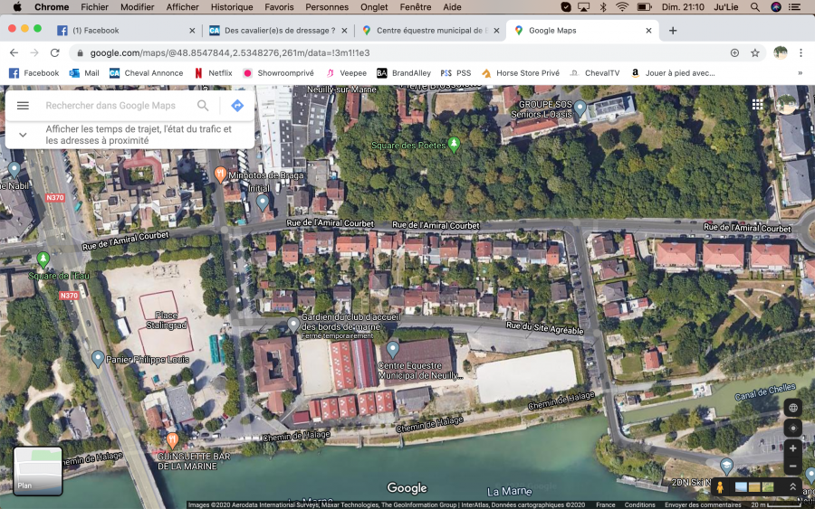The height and width of the screenshot is (509, 815).
Task: Toggle the 3D globe view button
Action: tap(793, 408)
